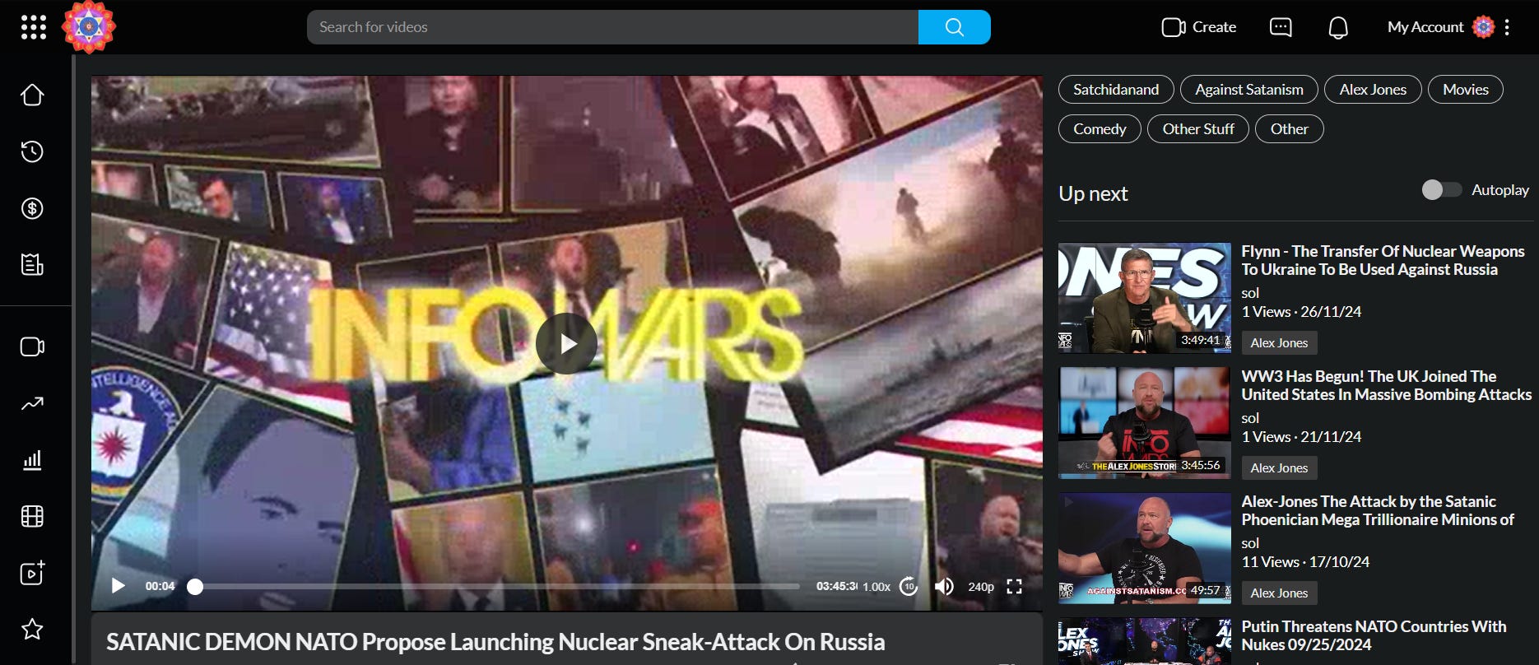The image size is (1539, 665).
Task: Open the messages chat icon
Action: coord(1281,27)
